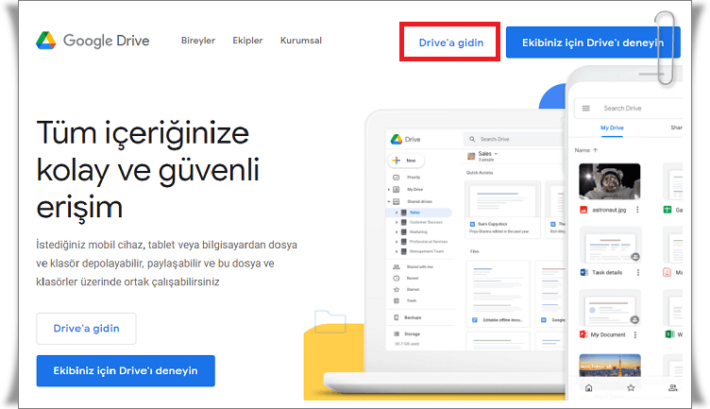Open Recent via its clock icon
This screenshot has width=710, height=409.
click(x=397, y=278)
